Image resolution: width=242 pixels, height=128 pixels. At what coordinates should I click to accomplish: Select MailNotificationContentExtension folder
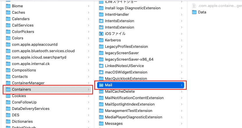[140, 98]
